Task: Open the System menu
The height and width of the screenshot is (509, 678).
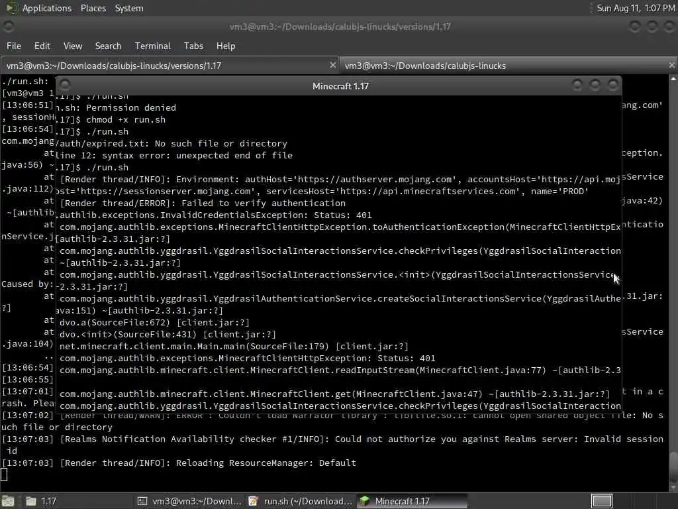Action: [129, 8]
